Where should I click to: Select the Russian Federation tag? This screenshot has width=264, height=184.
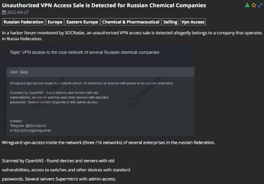[x=23, y=22]
